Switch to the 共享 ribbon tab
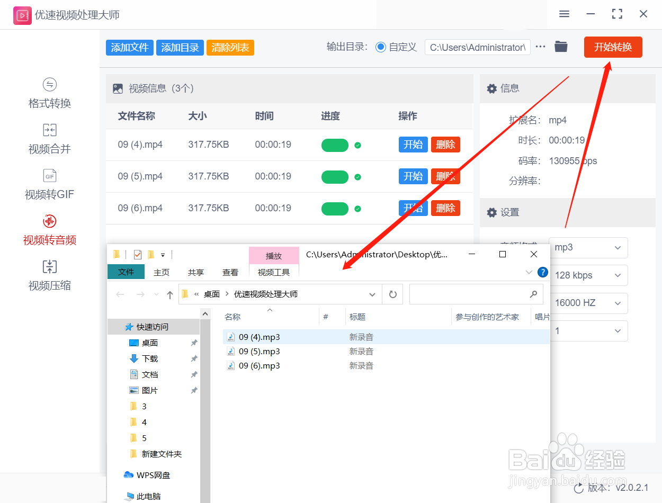Image resolution: width=662 pixels, height=503 pixels. tap(196, 272)
